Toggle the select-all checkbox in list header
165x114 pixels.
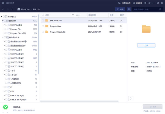point(43,15)
